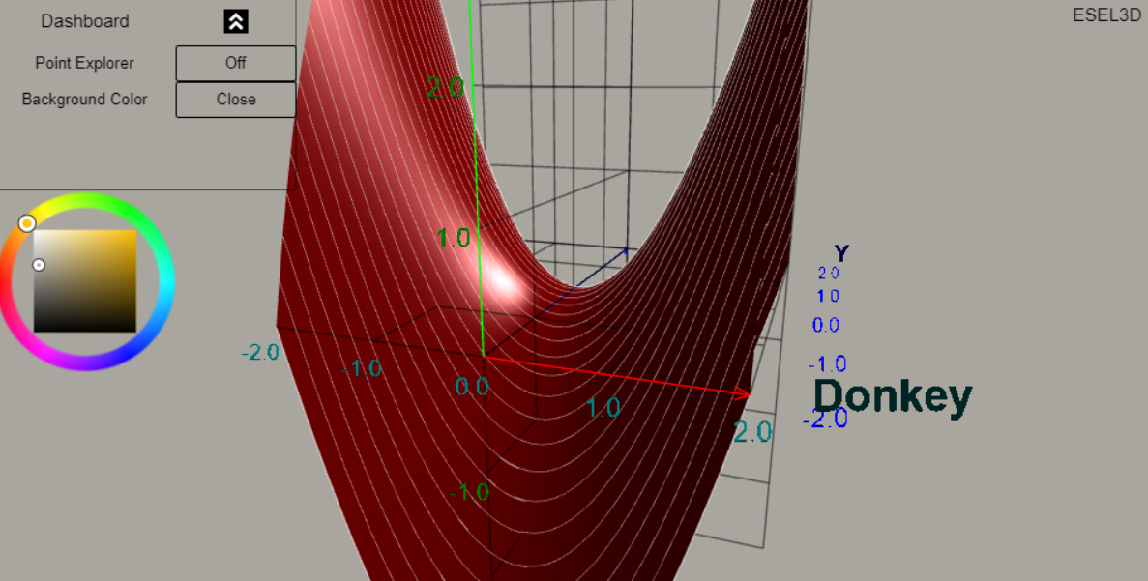
Task: Click the Background Color label
Action: (x=85, y=100)
